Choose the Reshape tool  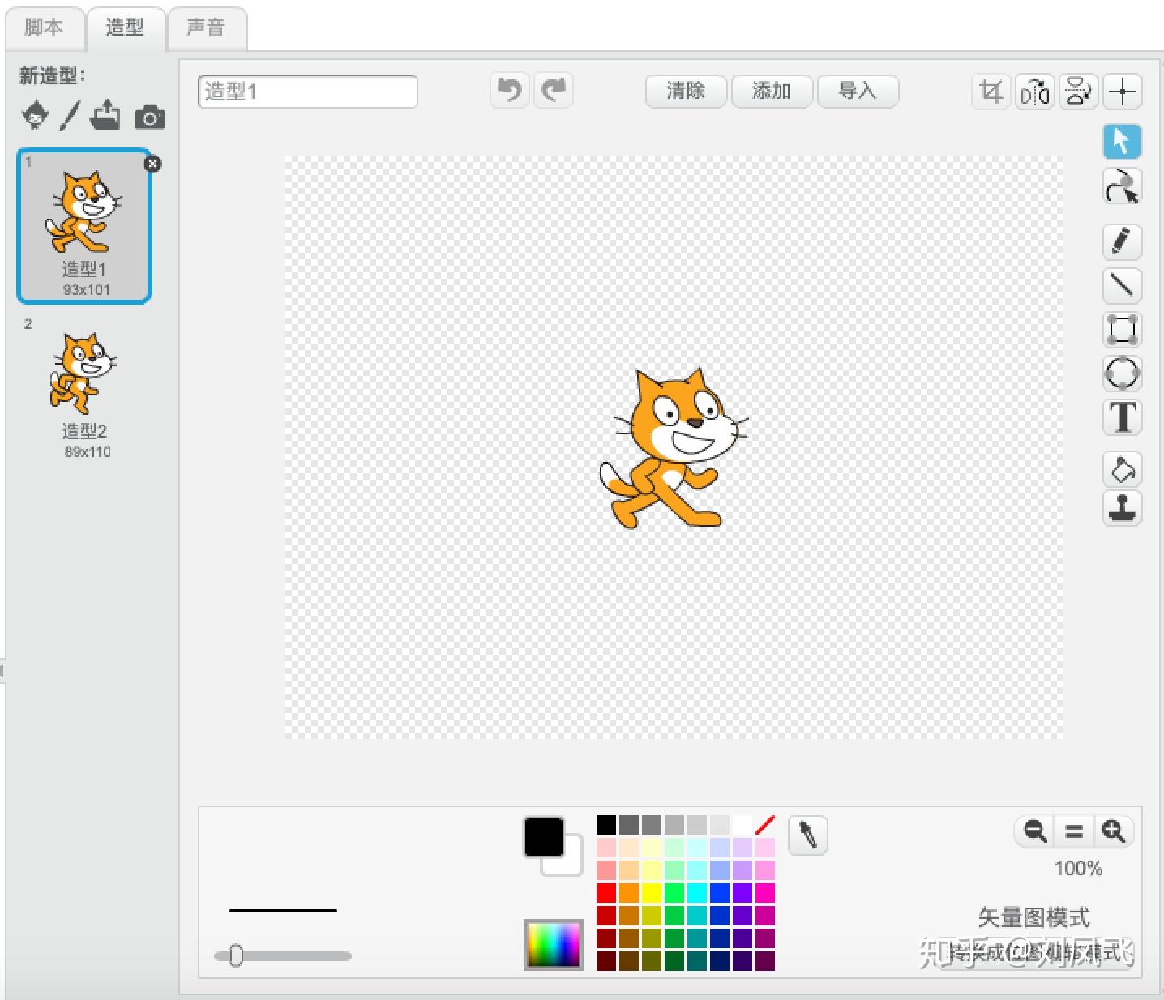(x=1122, y=186)
